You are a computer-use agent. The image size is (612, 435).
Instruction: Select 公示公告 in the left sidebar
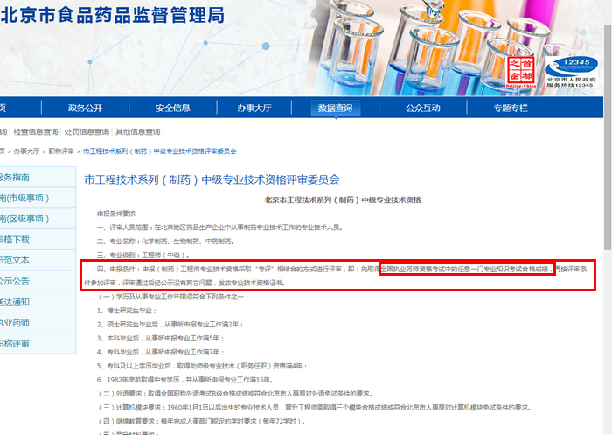pos(14,281)
